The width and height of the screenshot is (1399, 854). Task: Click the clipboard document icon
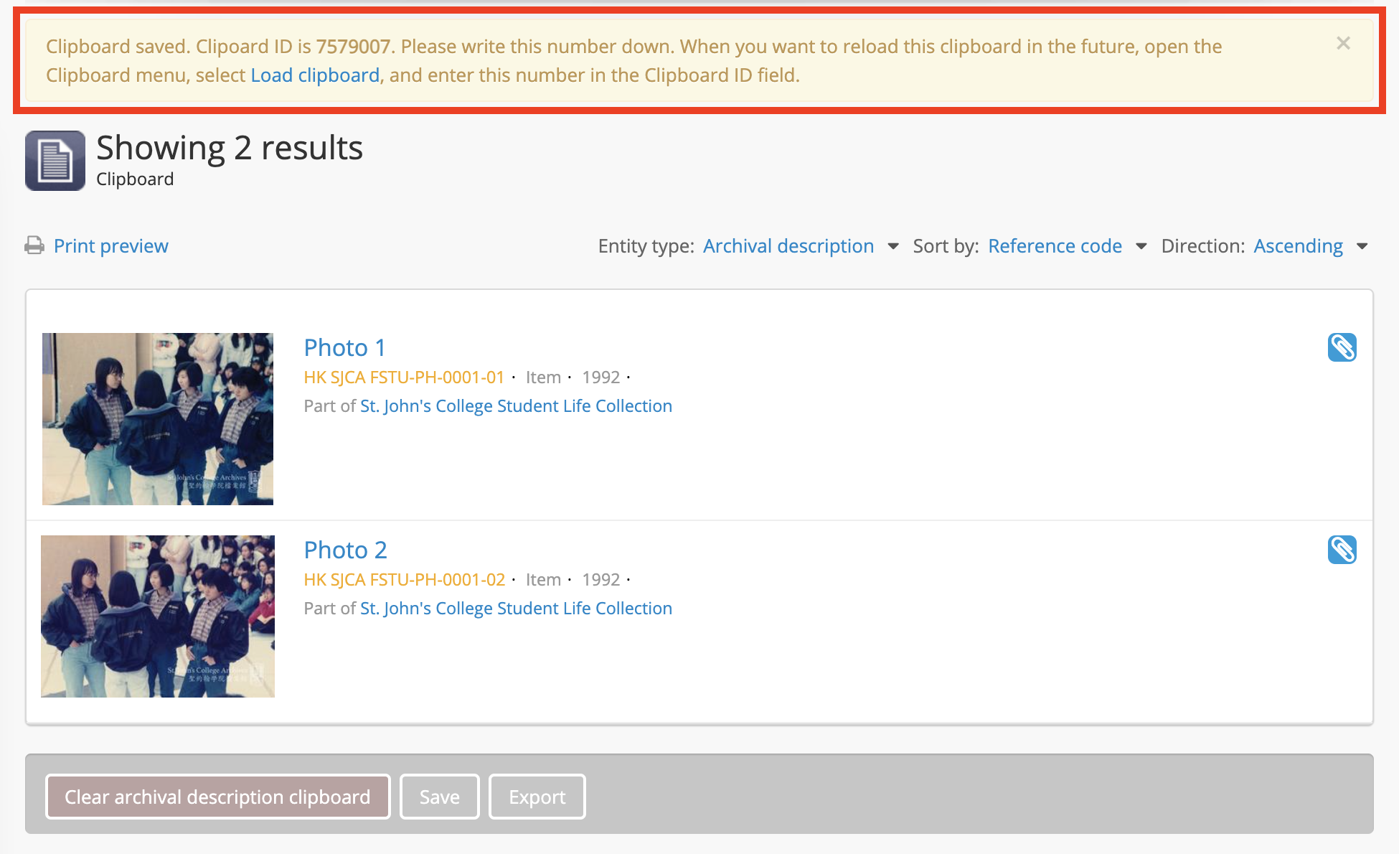coord(55,161)
